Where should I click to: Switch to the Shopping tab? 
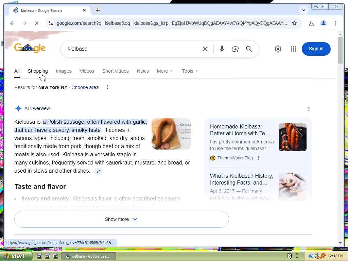pyautogui.click(x=37, y=71)
